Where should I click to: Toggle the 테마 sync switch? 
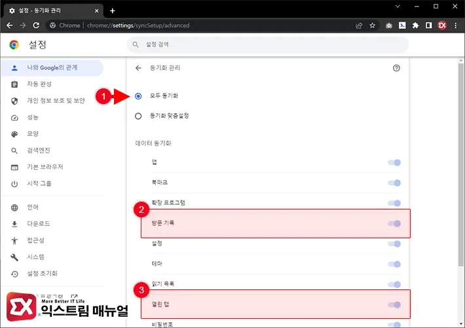394,264
